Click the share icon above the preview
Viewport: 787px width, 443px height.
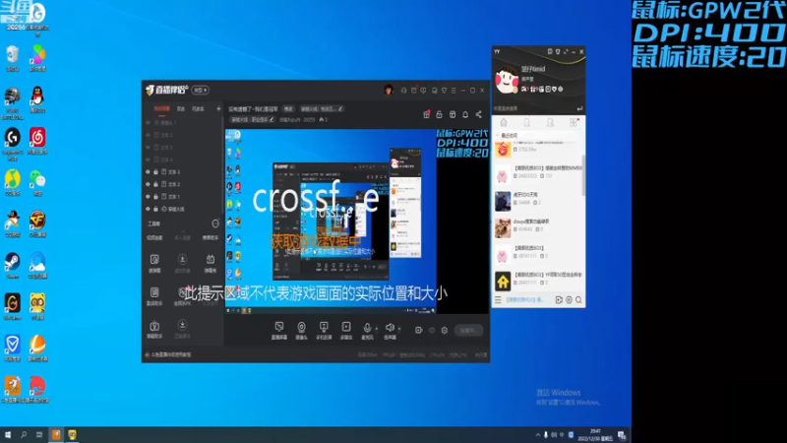point(478,114)
